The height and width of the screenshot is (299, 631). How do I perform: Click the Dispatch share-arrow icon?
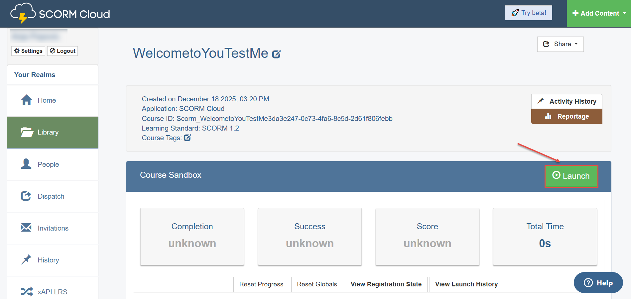(x=26, y=196)
